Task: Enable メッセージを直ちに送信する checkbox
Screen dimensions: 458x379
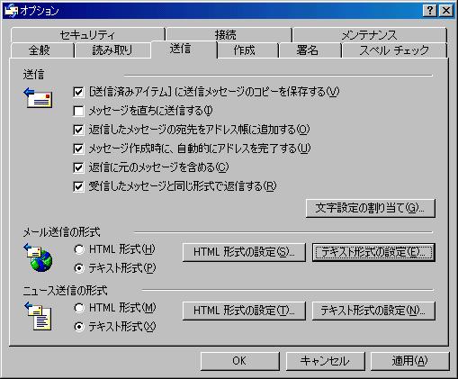Action: point(78,111)
